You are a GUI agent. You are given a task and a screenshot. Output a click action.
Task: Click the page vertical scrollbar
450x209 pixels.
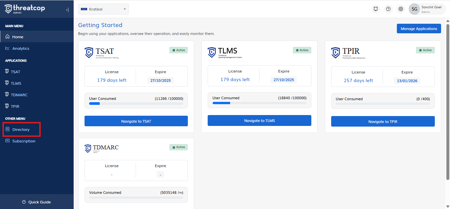pos(448,99)
